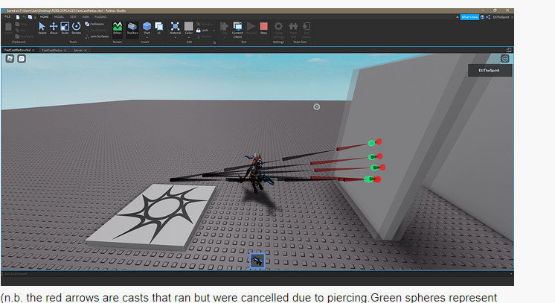Stop the running test with Stop button

tap(263, 28)
